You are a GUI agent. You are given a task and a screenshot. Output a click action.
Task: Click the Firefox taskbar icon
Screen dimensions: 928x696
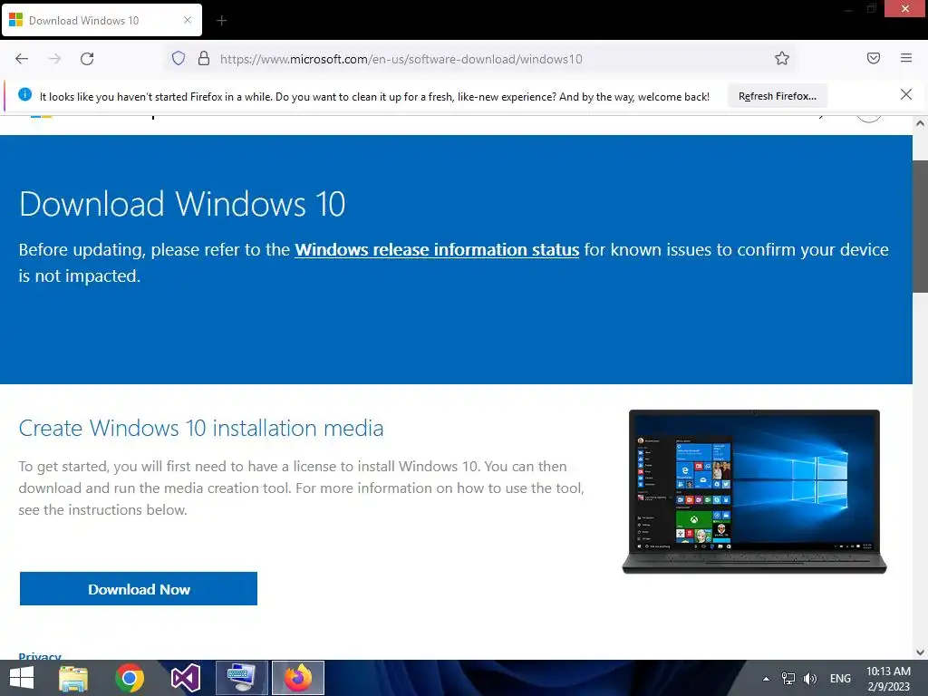(297, 678)
